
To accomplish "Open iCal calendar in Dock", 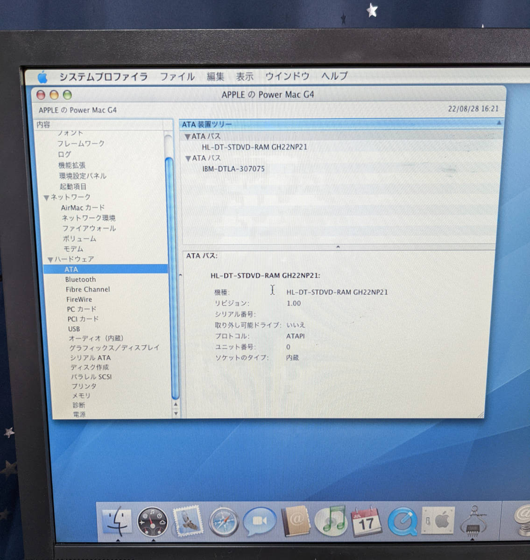I will [366, 521].
